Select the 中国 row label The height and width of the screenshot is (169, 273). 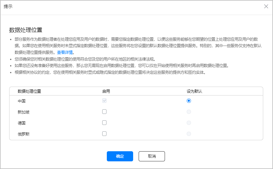pyautogui.click(x=21, y=101)
